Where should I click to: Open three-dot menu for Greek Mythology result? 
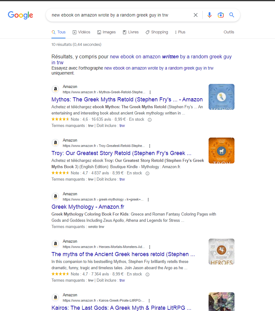(x=148, y=200)
